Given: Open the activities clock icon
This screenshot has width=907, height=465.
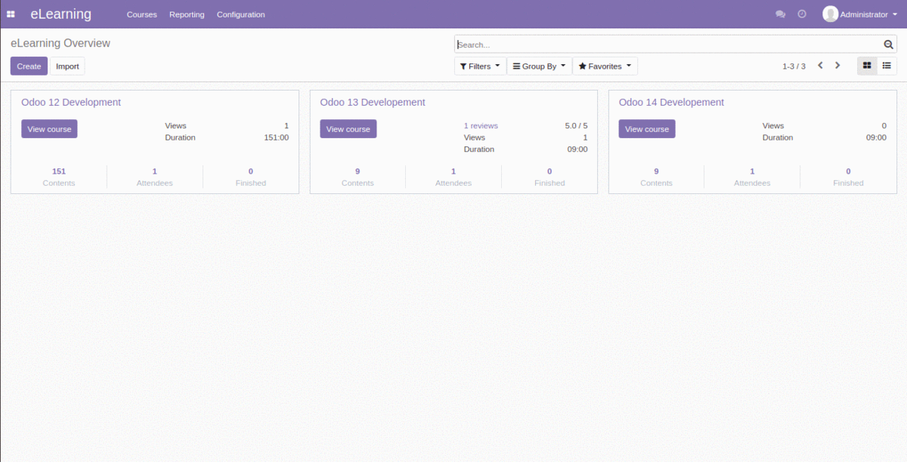Looking at the screenshot, I should [x=802, y=14].
